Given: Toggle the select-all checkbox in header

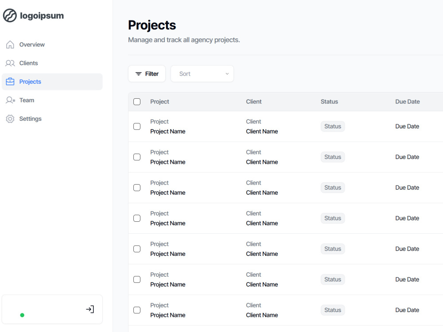Looking at the screenshot, I should point(137,102).
